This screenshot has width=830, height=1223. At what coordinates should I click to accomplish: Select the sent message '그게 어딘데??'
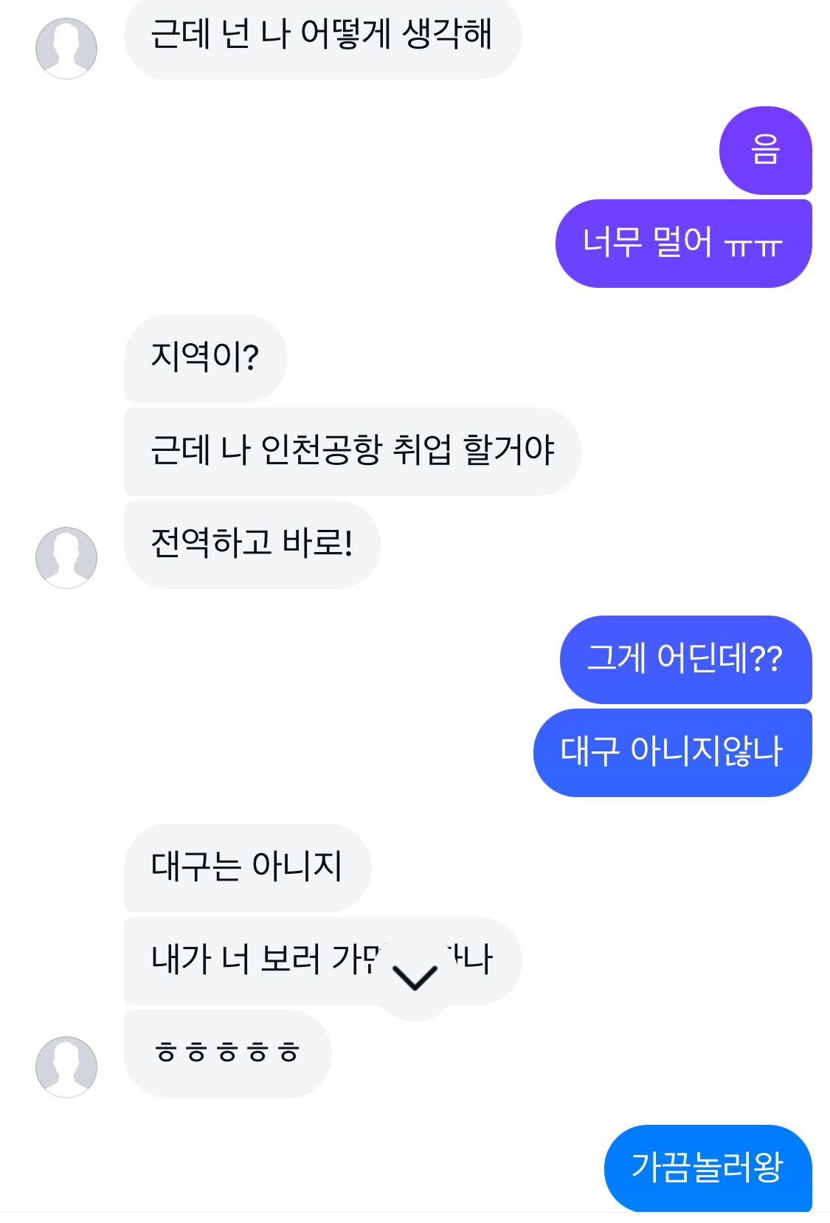685,659
